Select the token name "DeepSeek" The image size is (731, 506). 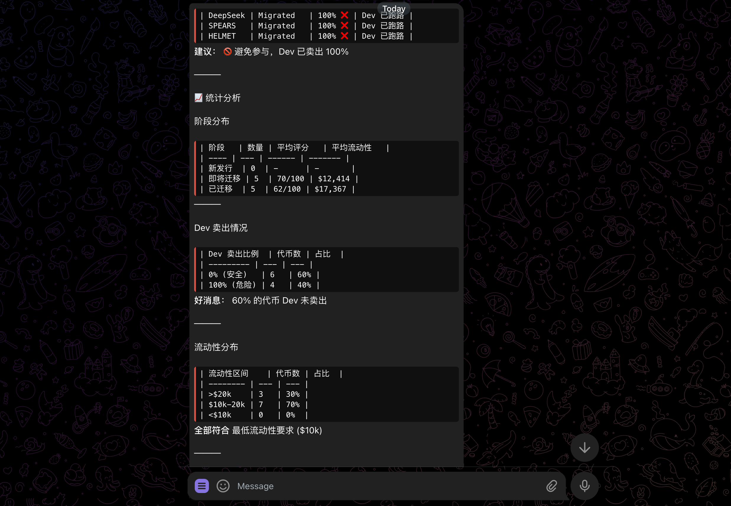point(227,16)
